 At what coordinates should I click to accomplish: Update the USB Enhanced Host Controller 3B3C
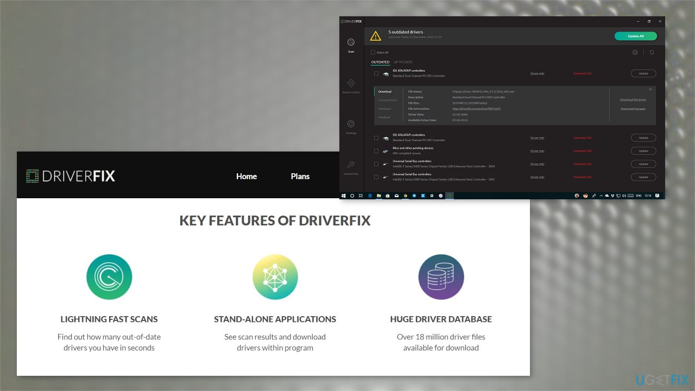pos(643,177)
